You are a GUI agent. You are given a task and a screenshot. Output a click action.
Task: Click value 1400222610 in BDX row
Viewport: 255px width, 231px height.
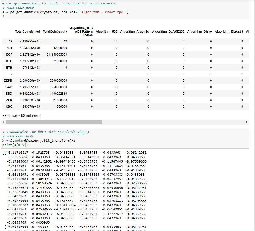coord(58,94)
